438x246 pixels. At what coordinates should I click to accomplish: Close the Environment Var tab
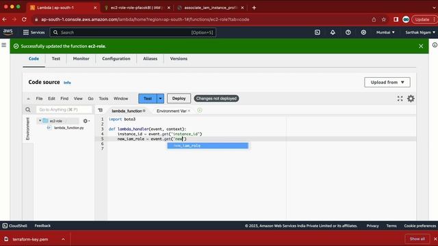189,111
